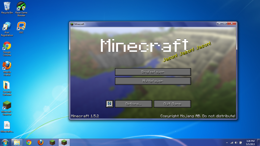Open the language selection globe button
The height and width of the screenshot is (146, 260).
tap(110, 104)
